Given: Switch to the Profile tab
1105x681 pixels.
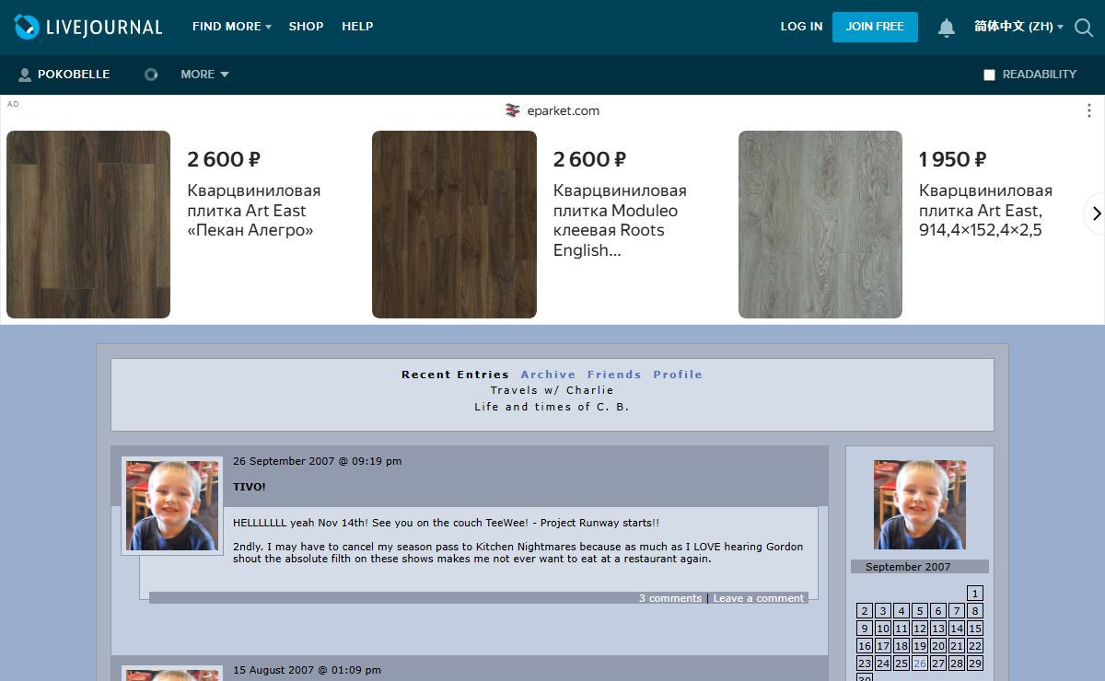Looking at the screenshot, I should point(678,375).
